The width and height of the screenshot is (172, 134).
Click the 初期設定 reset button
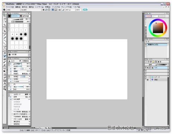[x=24, y=61]
